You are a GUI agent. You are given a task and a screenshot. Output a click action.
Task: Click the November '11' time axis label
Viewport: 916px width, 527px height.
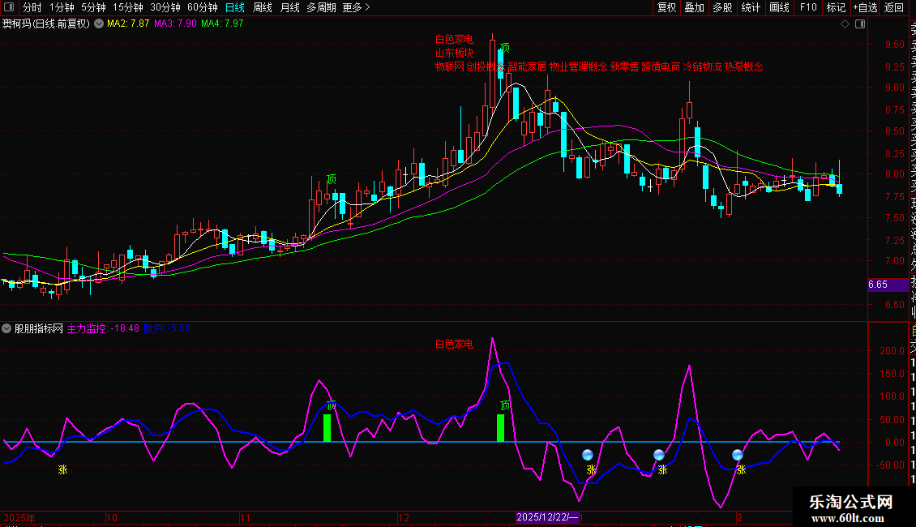pos(245,517)
